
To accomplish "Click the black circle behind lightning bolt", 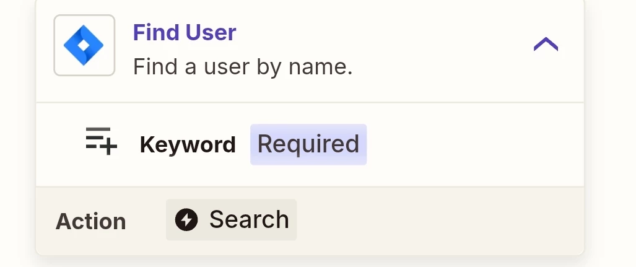I will coord(186,219).
